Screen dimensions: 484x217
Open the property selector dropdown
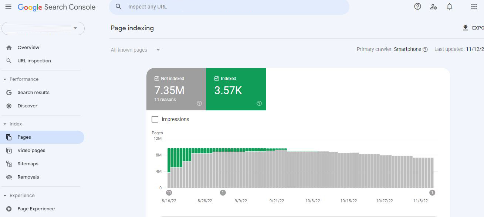coord(43,28)
